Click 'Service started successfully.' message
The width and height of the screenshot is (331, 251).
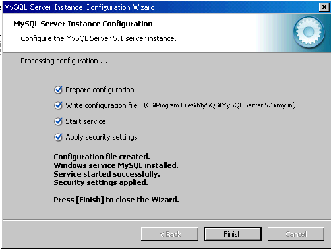coord(107,174)
